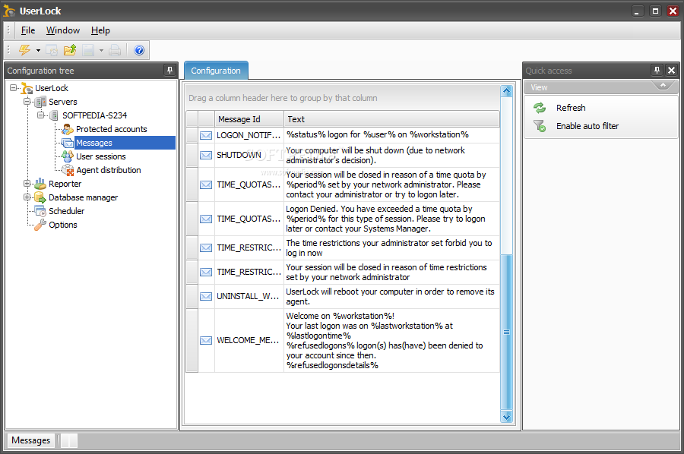Click the filter funnel icon
Image resolution: width=684 pixels, height=454 pixels.
(x=540, y=126)
